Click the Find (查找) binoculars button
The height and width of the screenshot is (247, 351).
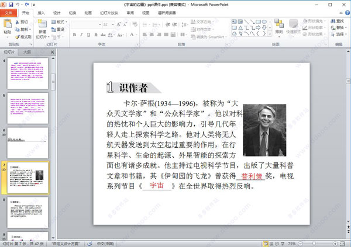click(338, 21)
